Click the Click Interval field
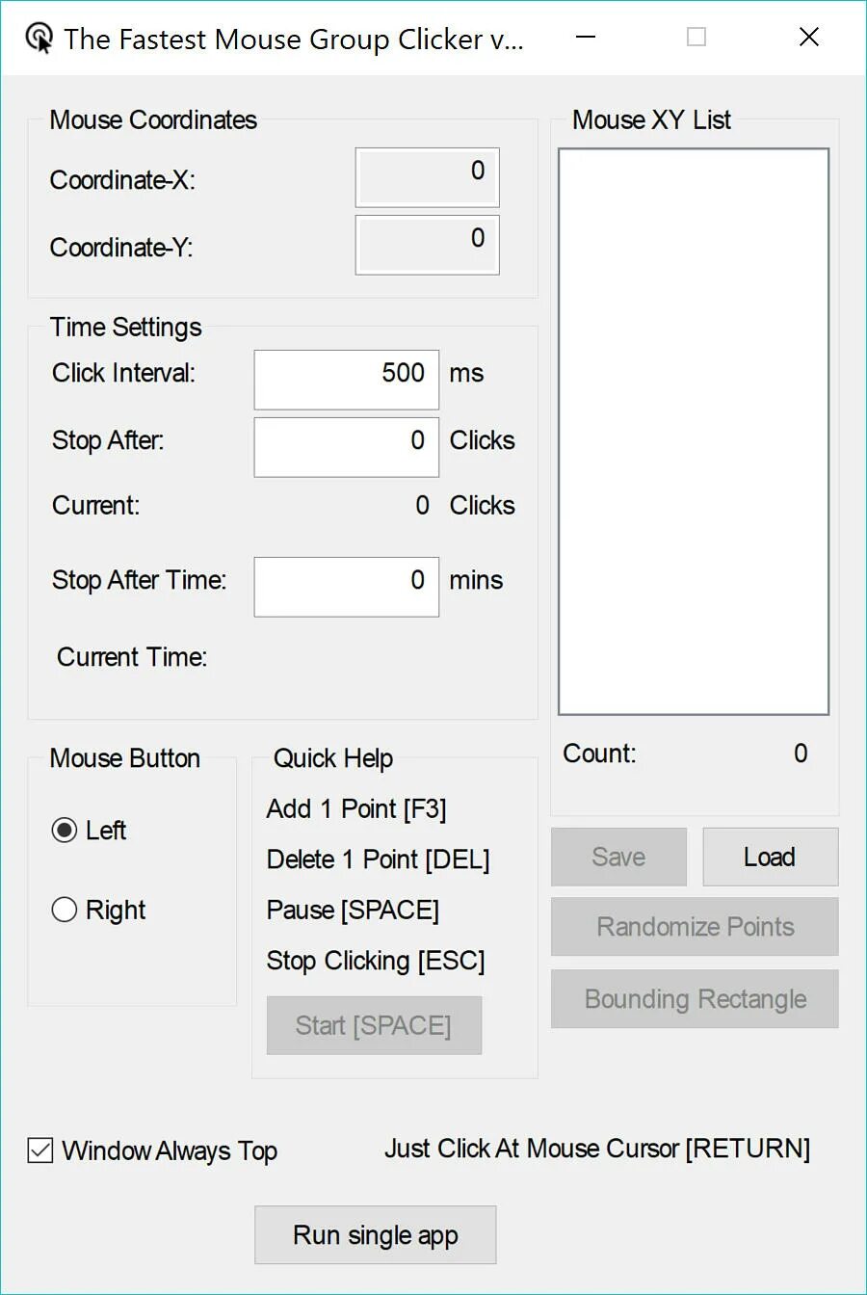The height and width of the screenshot is (1295, 867). (347, 380)
